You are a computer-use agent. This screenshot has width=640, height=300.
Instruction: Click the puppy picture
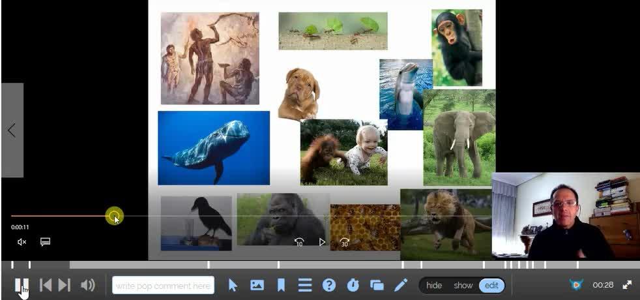click(300, 95)
